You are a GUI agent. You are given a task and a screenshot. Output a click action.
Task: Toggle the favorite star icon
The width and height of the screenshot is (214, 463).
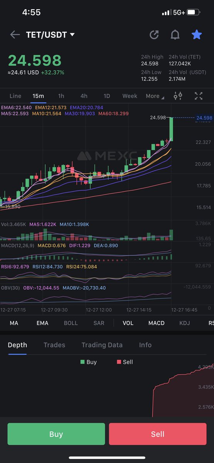click(x=197, y=35)
